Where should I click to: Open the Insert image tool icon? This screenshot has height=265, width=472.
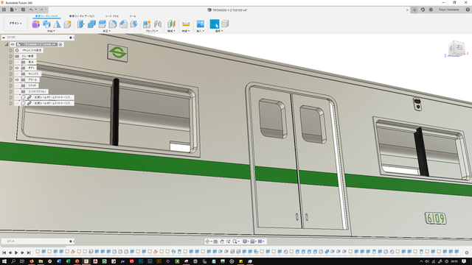click(200, 24)
